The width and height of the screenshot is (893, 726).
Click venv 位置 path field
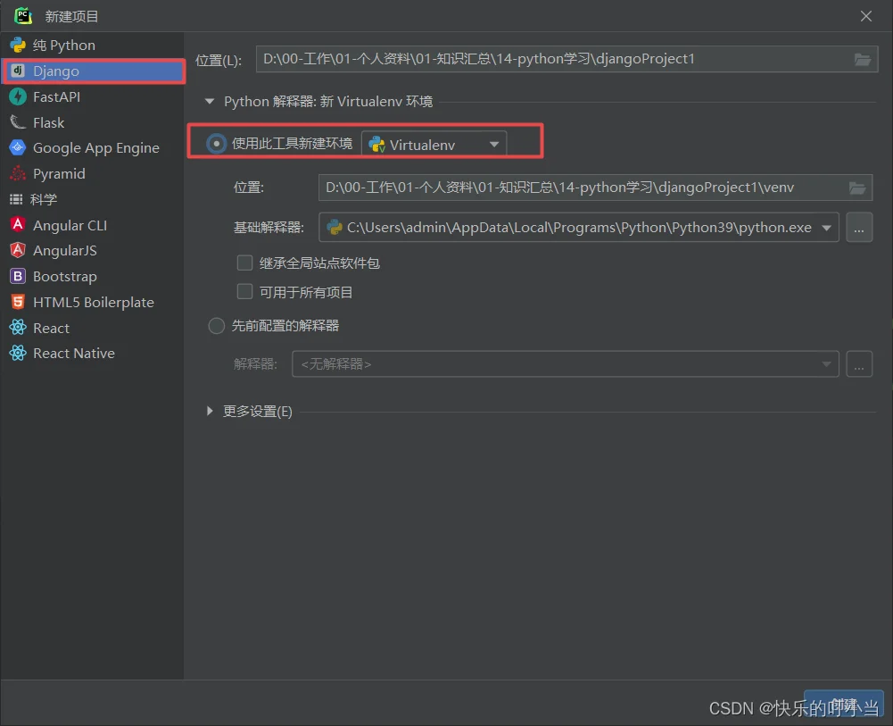point(595,188)
